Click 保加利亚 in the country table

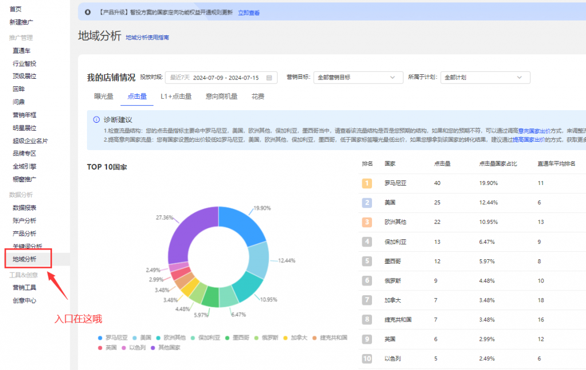coord(395,242)
